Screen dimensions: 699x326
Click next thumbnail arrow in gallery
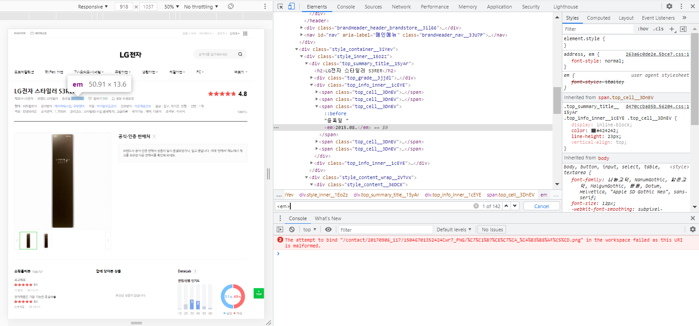tap(108, 240)
